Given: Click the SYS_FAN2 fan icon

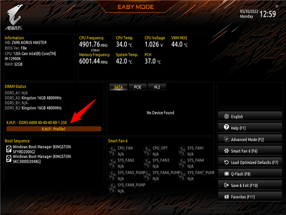Looking at the screenshot, I should click(x=113, y=163).
